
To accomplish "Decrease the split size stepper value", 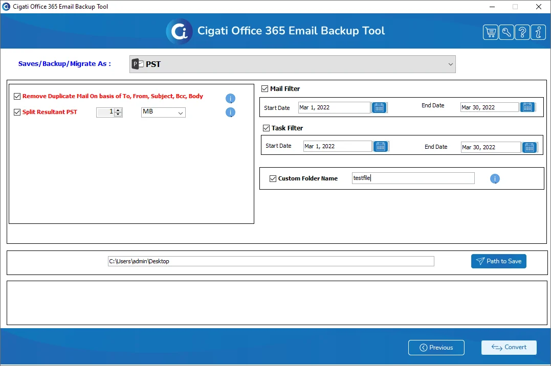I will coord(118,115).
